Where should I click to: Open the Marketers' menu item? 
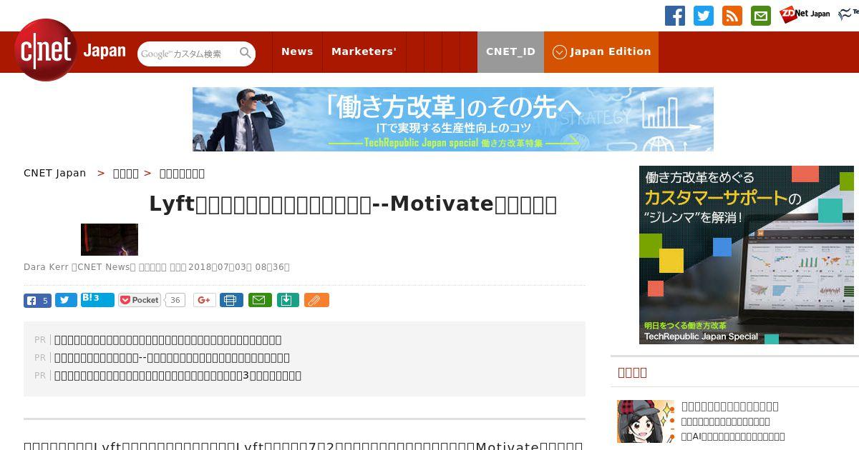[x=364, y=51]
